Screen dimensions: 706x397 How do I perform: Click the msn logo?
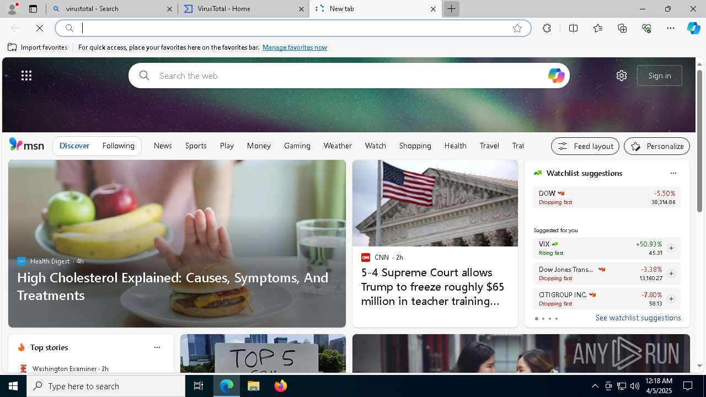point(26,145)
